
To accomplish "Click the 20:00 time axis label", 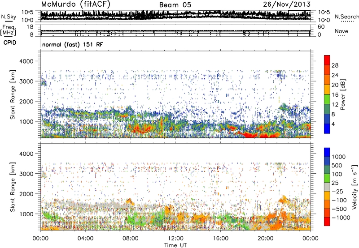I will 265,239.
